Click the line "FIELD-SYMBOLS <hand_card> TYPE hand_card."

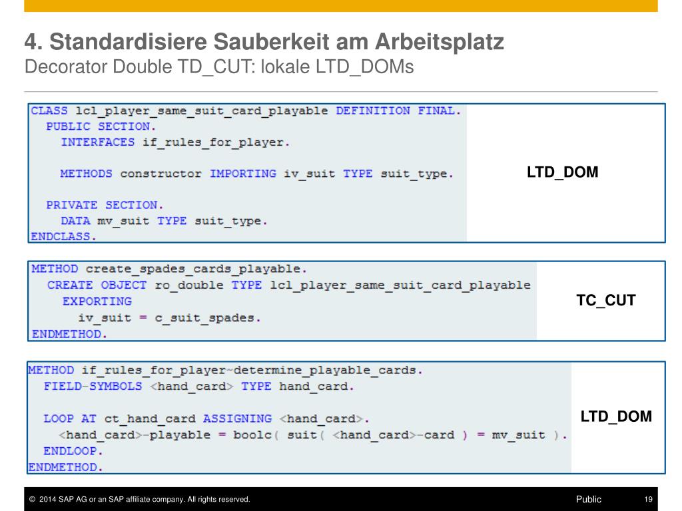[x=198, y=387]
